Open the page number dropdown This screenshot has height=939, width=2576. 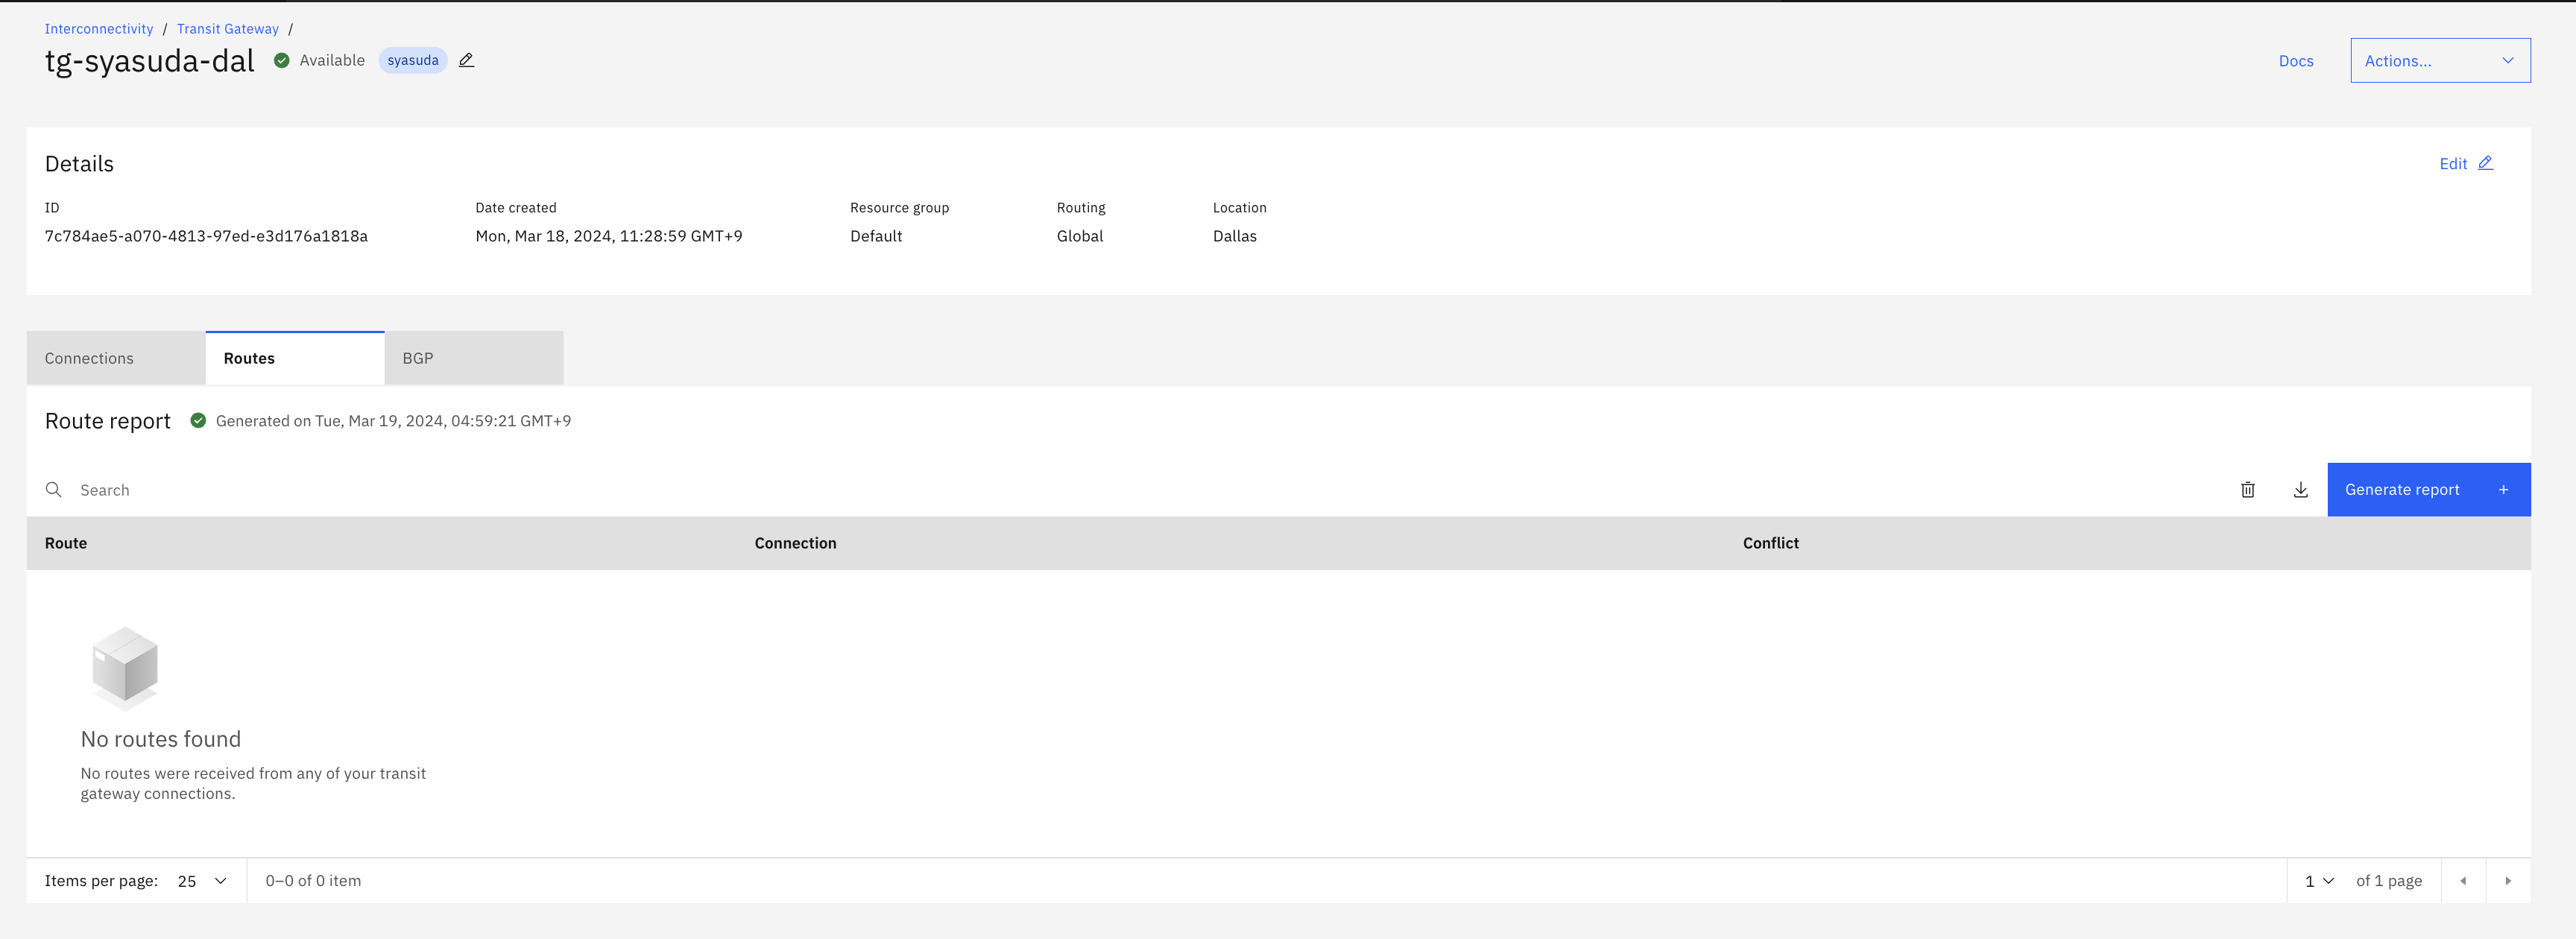(x=2318, y=881)
